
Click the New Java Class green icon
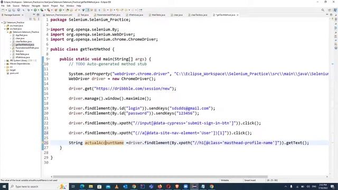pos(60,10)
